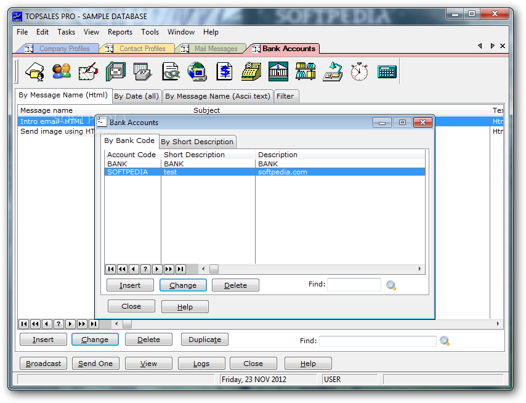Go to last record in Bank Accounts list
The width and height of the screenshot is (526, 403).
coord(181,269)
